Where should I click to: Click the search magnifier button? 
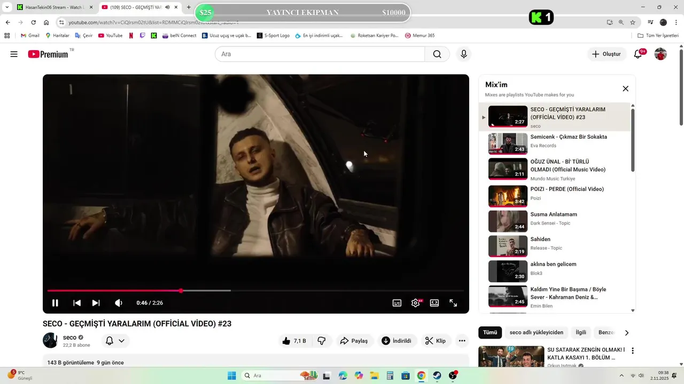pyautogui.click(x=437, y=54)
